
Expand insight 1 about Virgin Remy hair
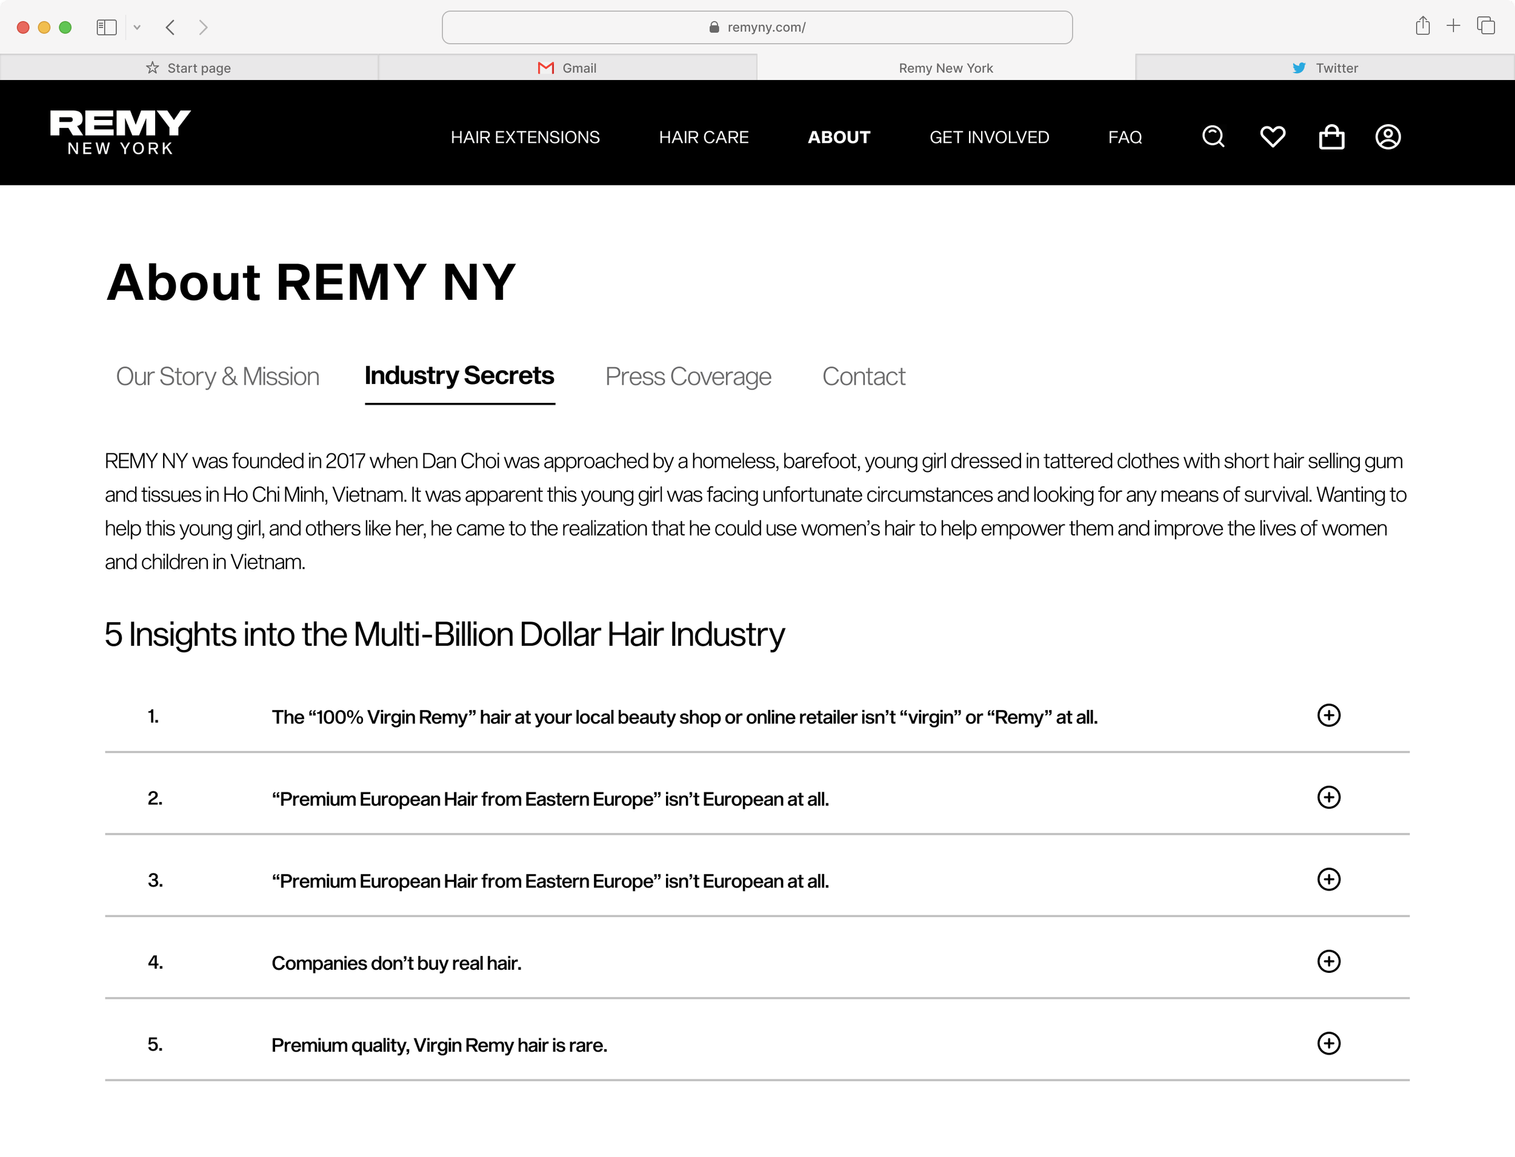(x=1328, y=715)
